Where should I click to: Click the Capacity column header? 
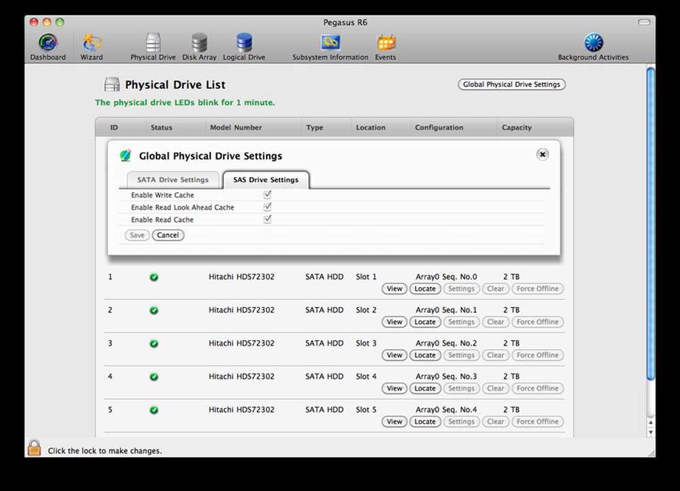(x=517, y=127)
